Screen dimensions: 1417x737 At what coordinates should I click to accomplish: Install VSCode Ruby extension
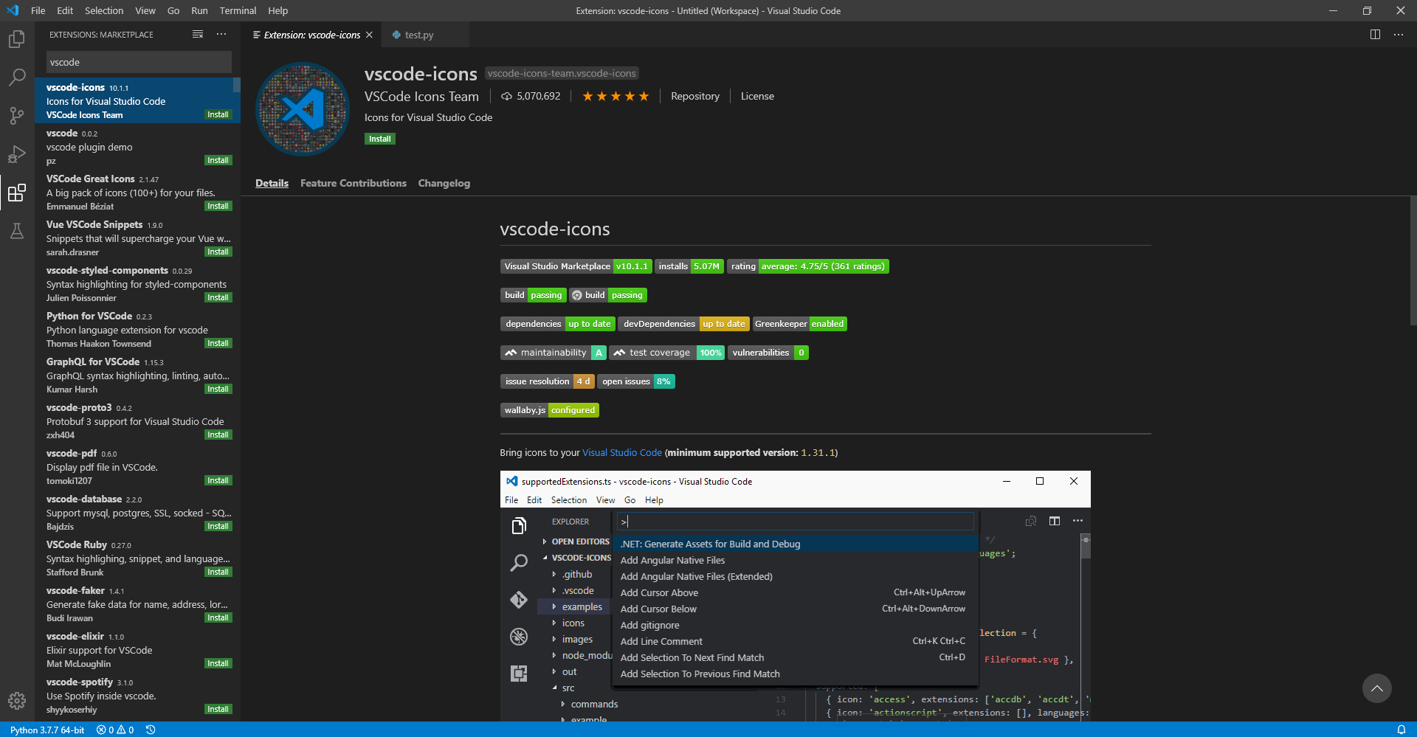[x=218, y=572]
